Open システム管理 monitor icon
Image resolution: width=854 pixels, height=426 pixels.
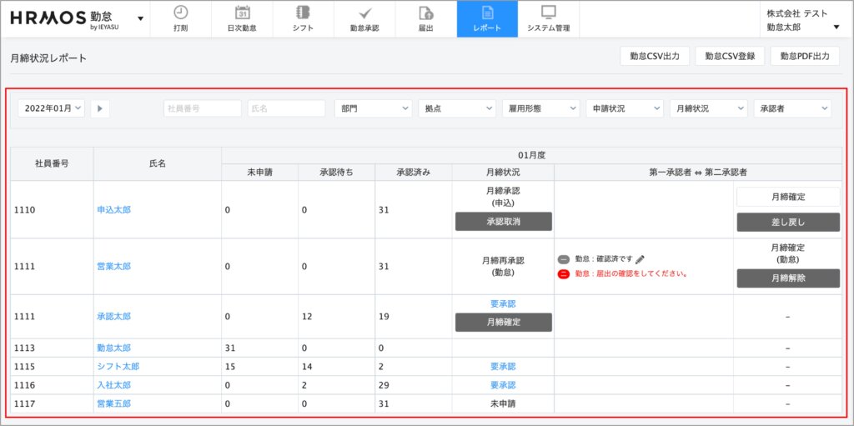pyautogui.click(x=548, y=13)
